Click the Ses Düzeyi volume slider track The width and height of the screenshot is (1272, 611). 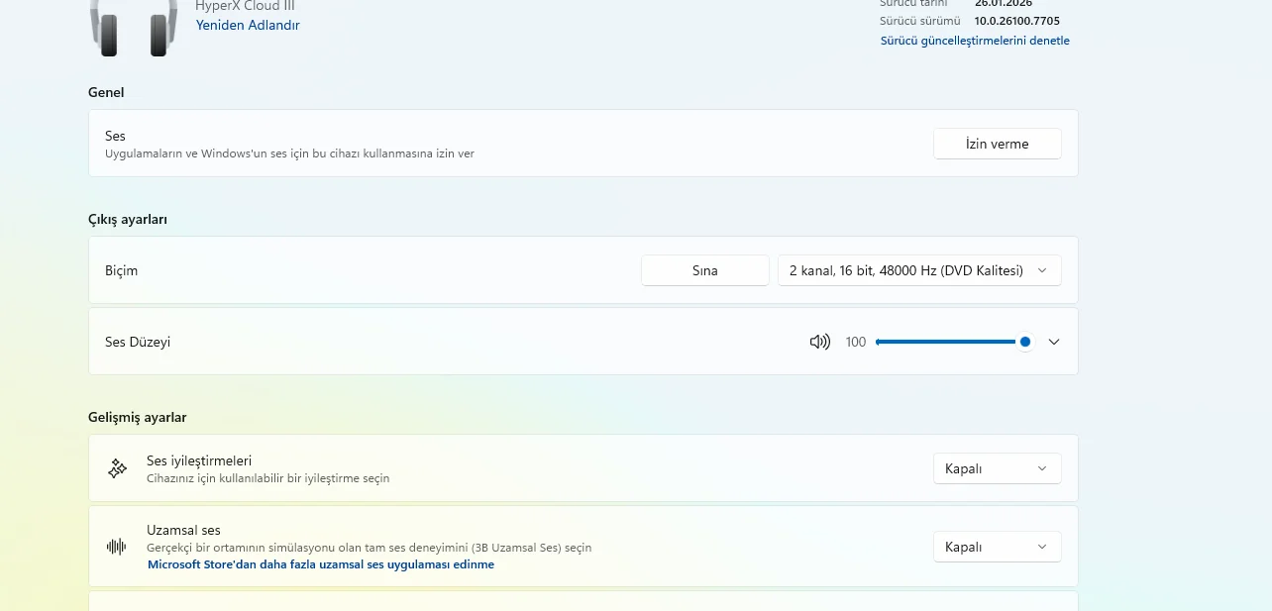coord(953,342)
